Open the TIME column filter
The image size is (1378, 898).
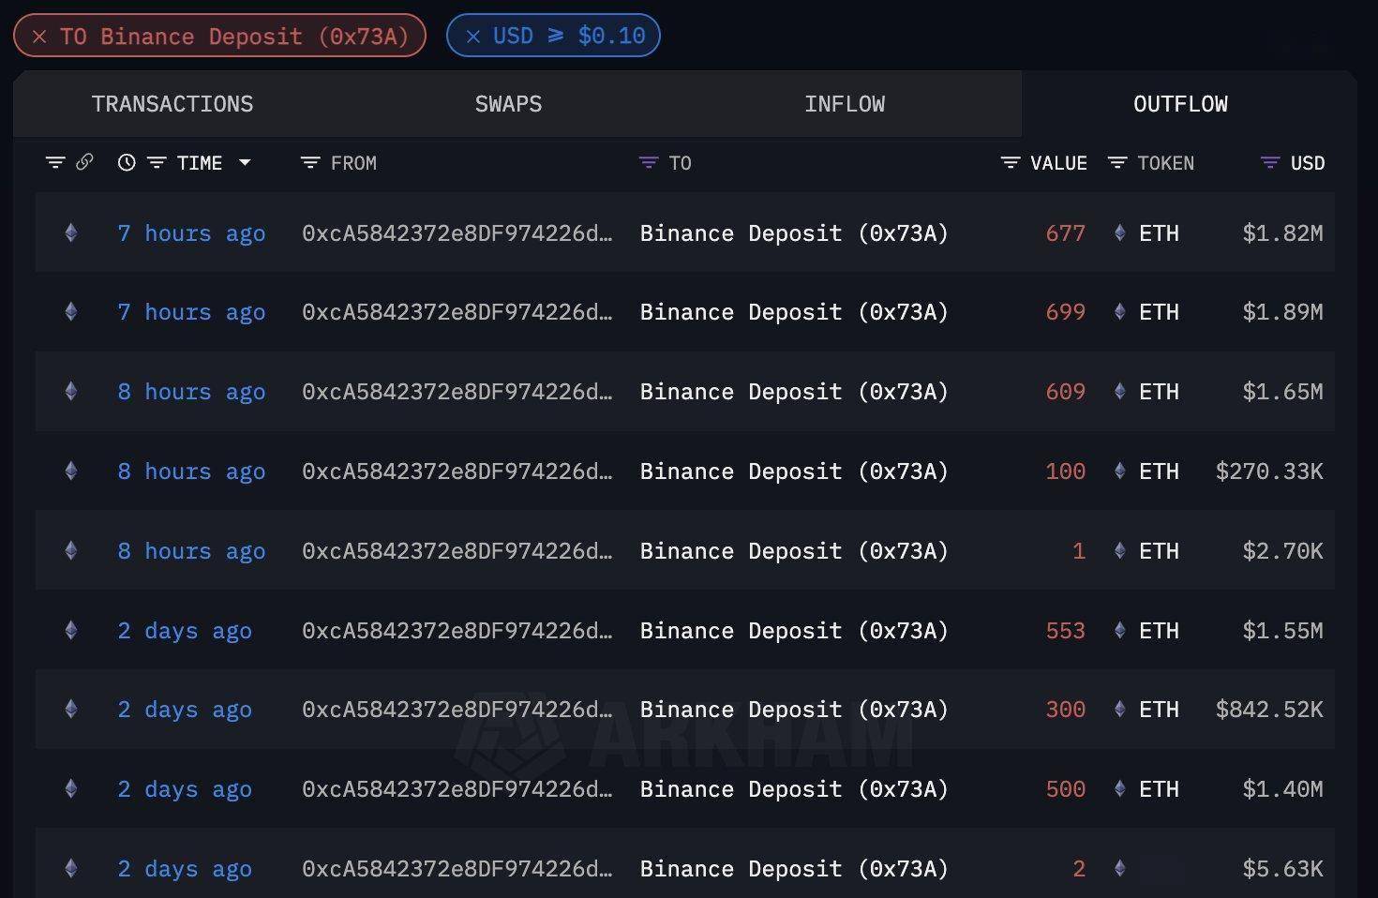(157, 163)
